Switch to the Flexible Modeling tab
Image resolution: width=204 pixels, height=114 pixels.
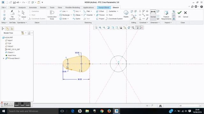pyautogui.click(x=73, y=8)
